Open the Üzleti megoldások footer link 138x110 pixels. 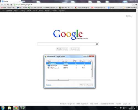click(x=82, y=104)
